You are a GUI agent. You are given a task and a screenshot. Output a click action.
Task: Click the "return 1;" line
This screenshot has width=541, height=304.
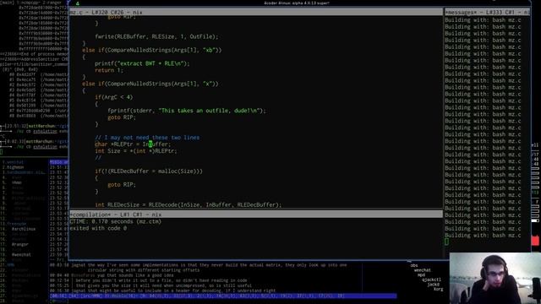[x=109, y=70]
